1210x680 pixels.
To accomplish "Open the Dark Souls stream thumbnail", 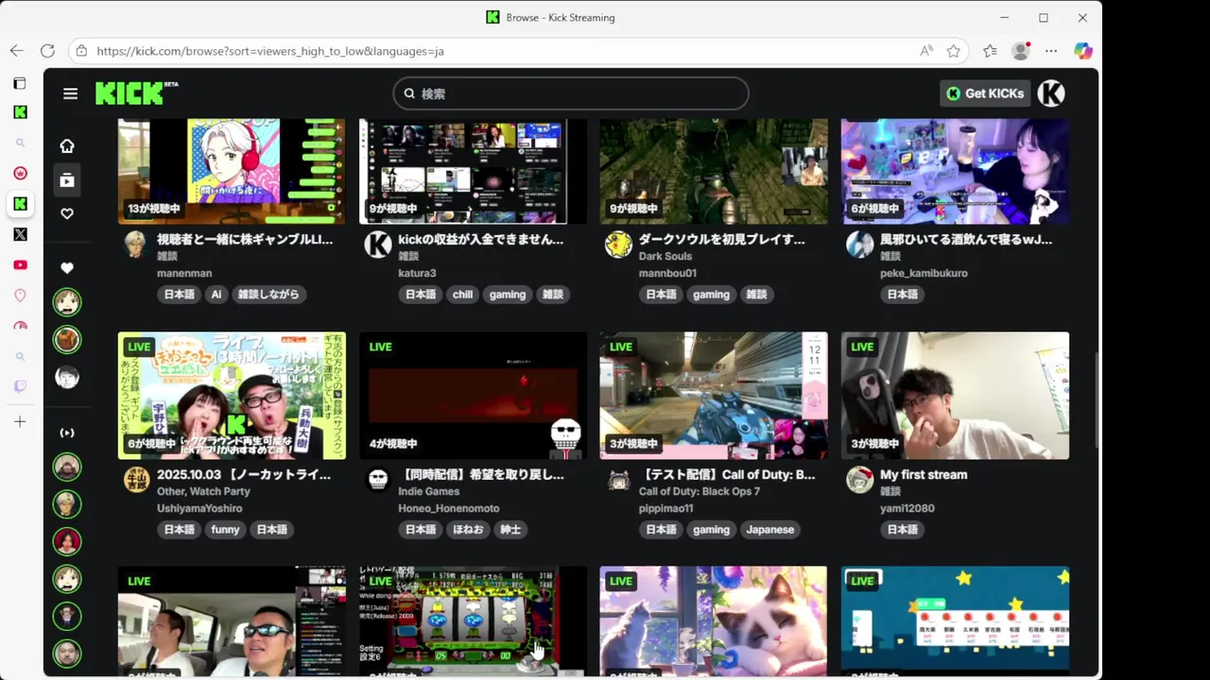I will coord(714,171).
